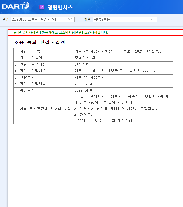Click the label 8. 기타 투자판단에 참고할 사항
The width and height of the screenshot is (183, 207).
coord(42,109)
